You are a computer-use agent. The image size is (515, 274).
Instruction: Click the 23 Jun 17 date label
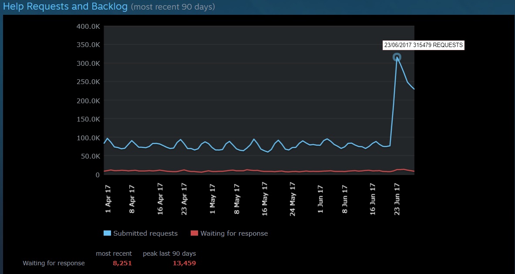397,199
